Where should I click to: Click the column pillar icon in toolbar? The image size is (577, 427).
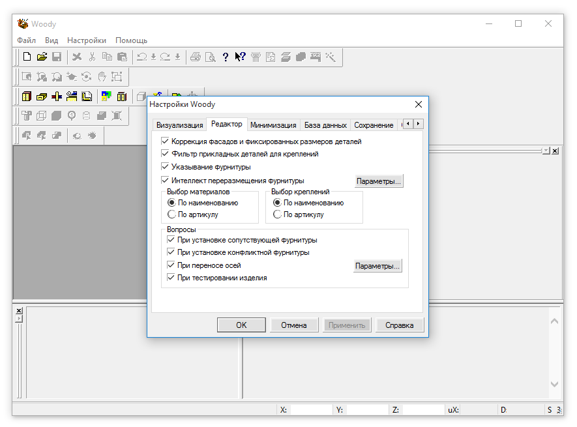coord(256,57)
